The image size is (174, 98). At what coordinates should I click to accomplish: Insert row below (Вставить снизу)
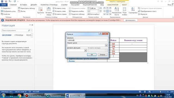click(59, 8)
